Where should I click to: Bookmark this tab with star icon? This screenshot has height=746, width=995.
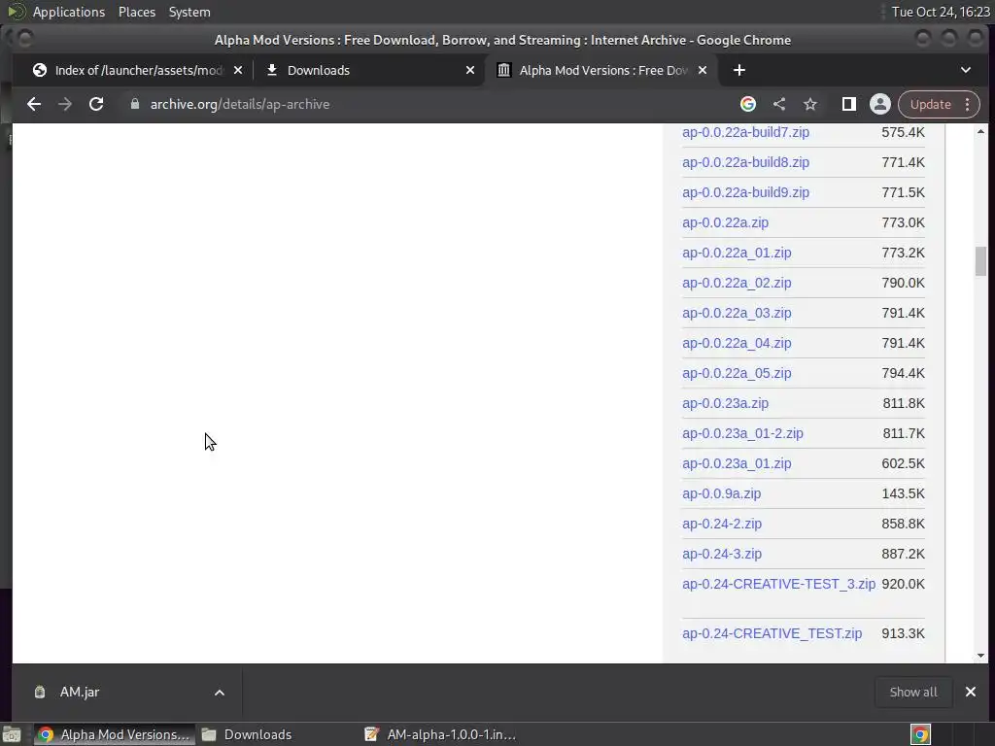tap(810, 104)
